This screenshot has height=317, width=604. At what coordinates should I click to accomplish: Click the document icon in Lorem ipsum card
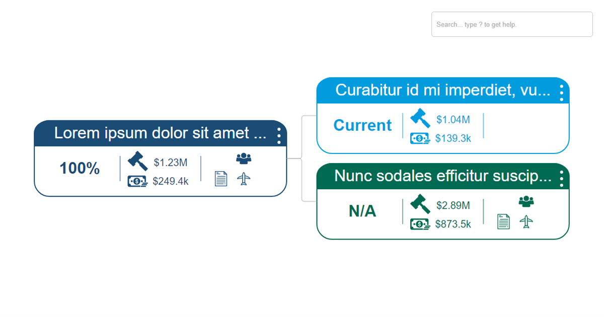click(x=221, y=179)
